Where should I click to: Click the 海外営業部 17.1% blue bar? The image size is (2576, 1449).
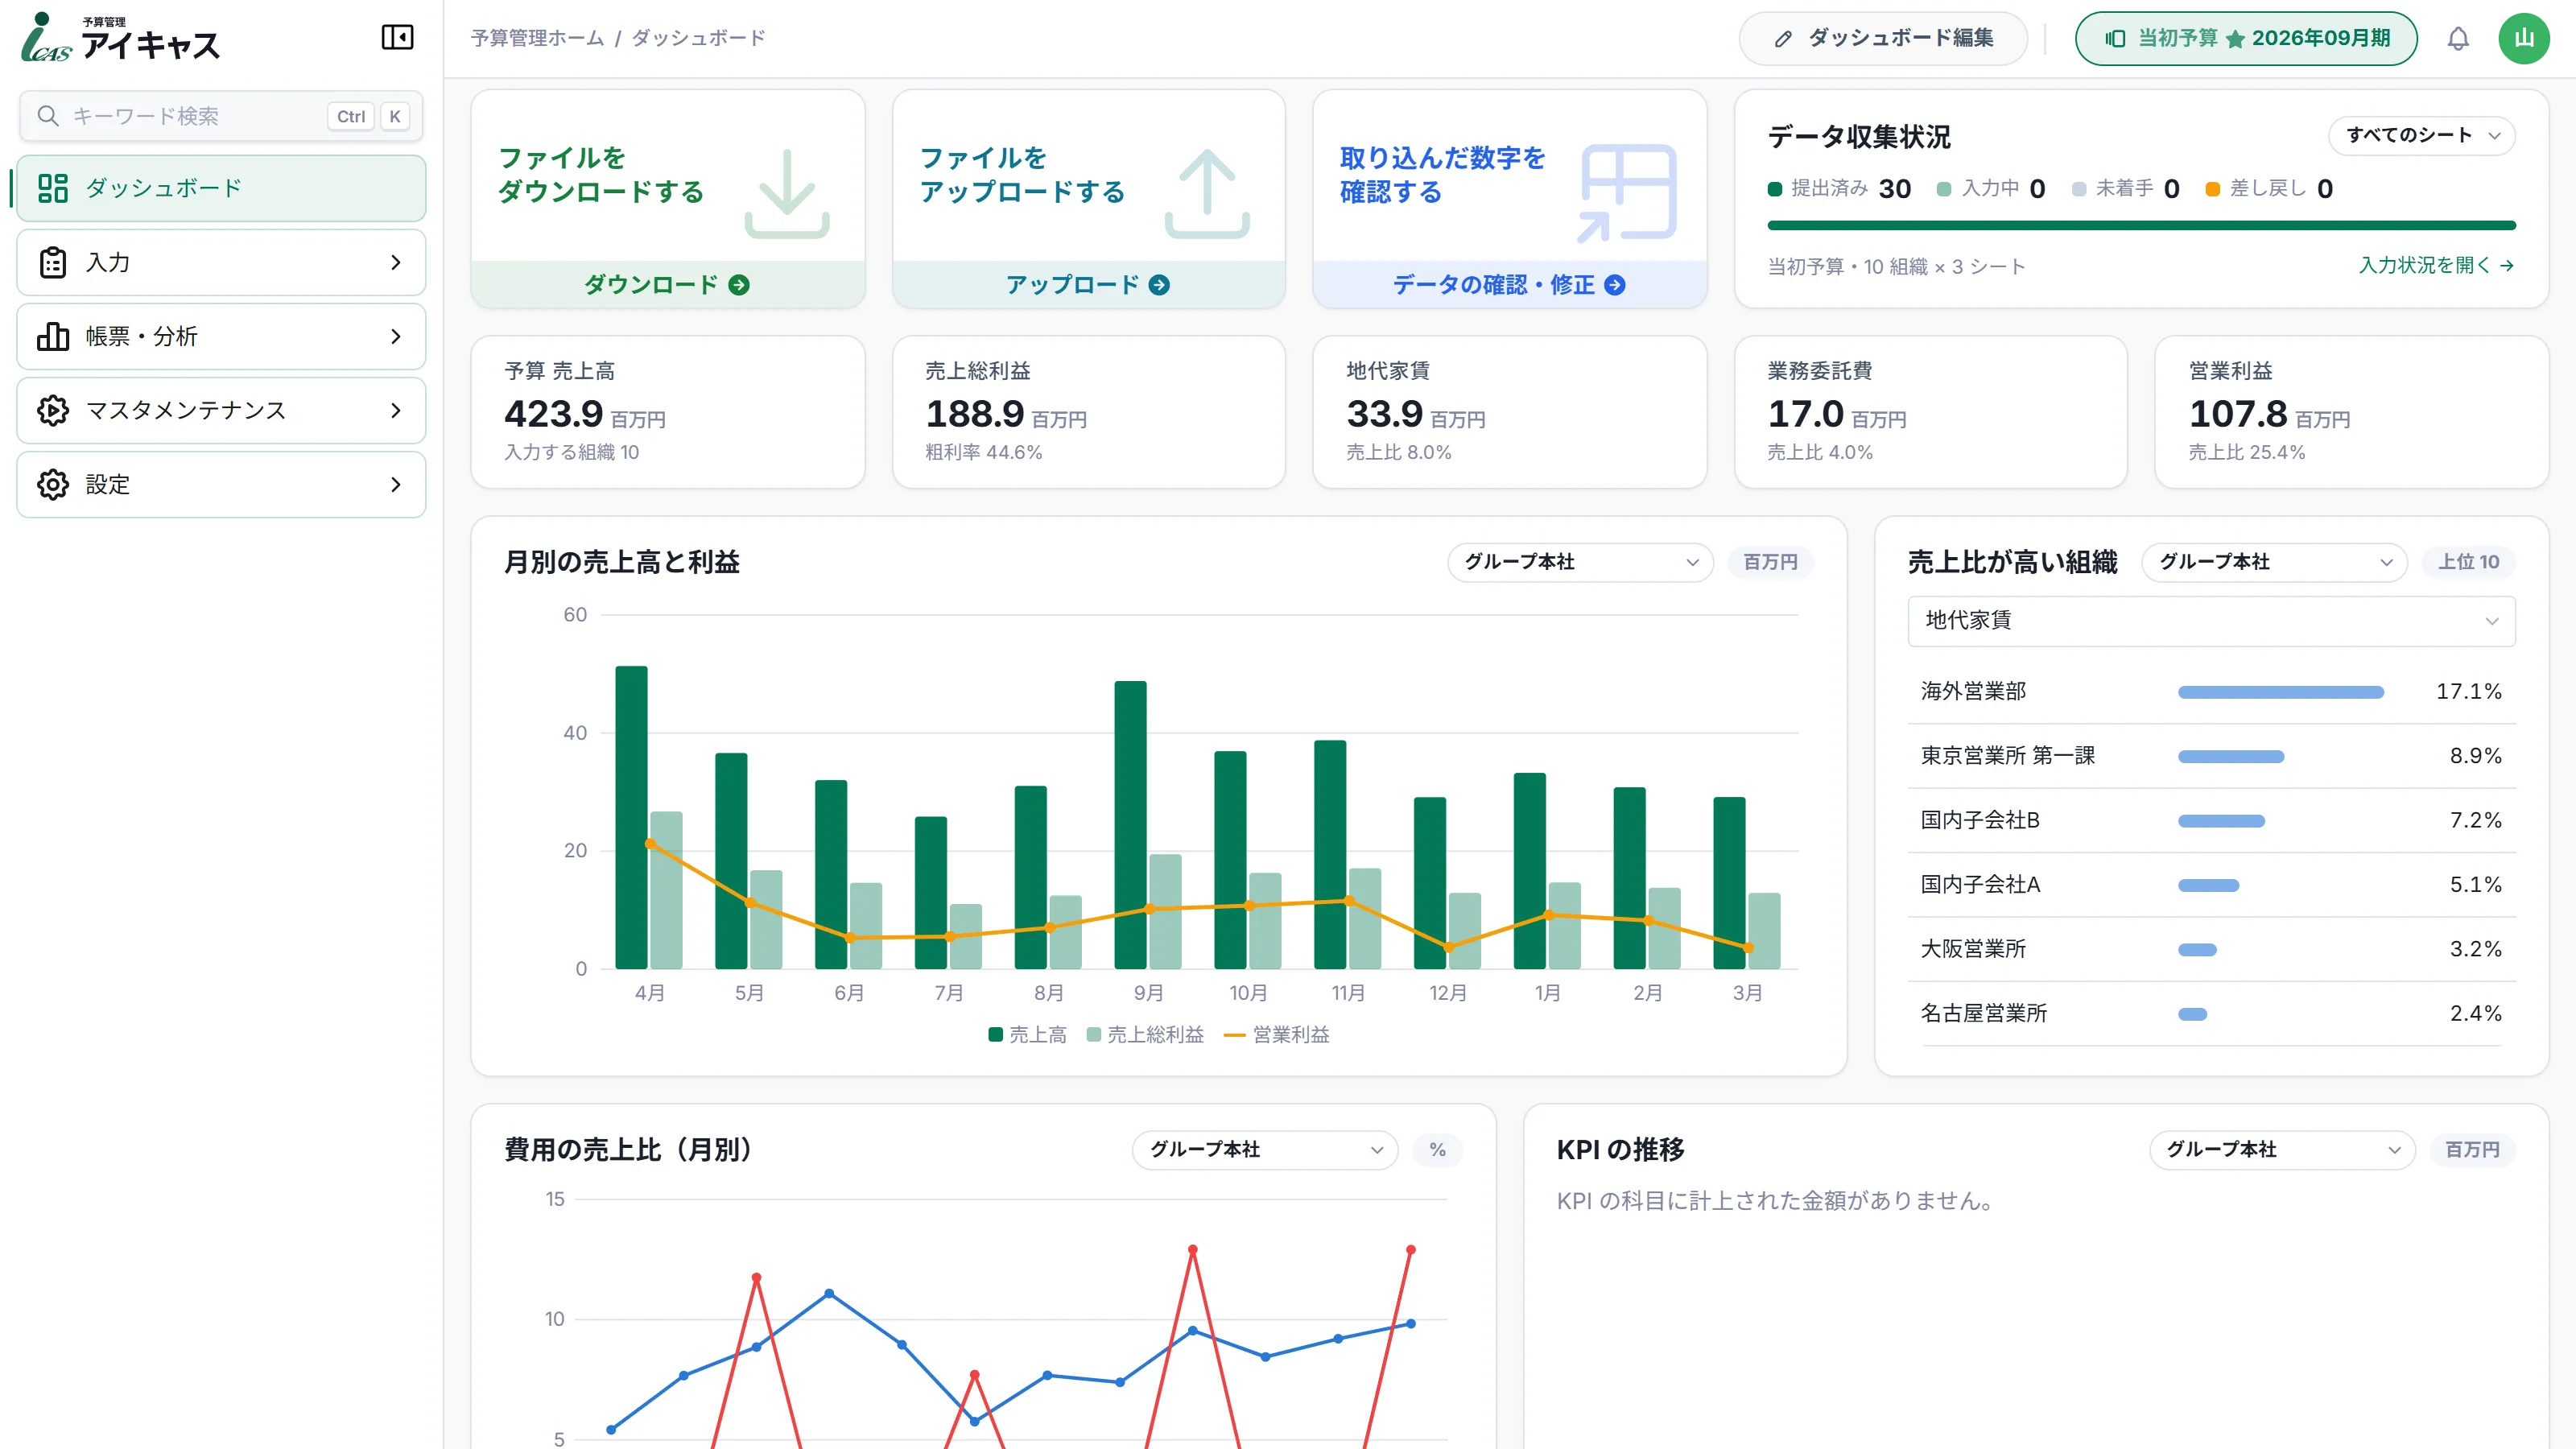pos(2280,692)
